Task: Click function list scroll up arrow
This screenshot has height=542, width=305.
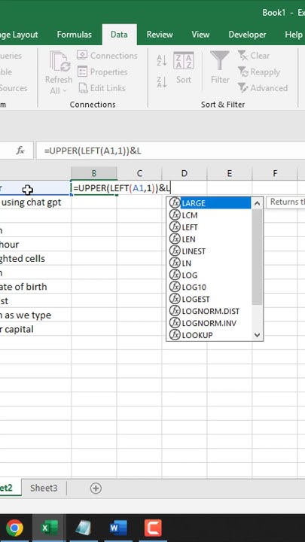Action: (x=257, y=203)
